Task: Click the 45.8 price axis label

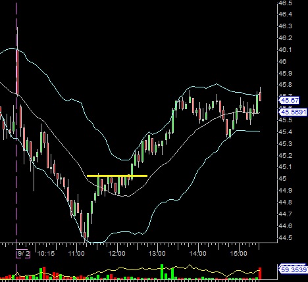Action: pos(285,85)
